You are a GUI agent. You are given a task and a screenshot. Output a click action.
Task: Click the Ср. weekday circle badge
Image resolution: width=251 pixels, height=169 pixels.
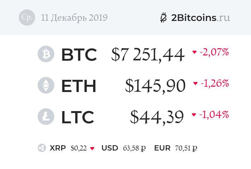click(x=27, y=18)
